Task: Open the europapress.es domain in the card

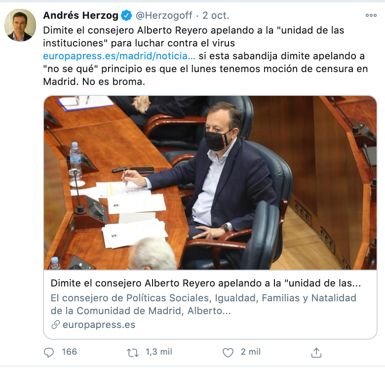Action: coord(99,325)
